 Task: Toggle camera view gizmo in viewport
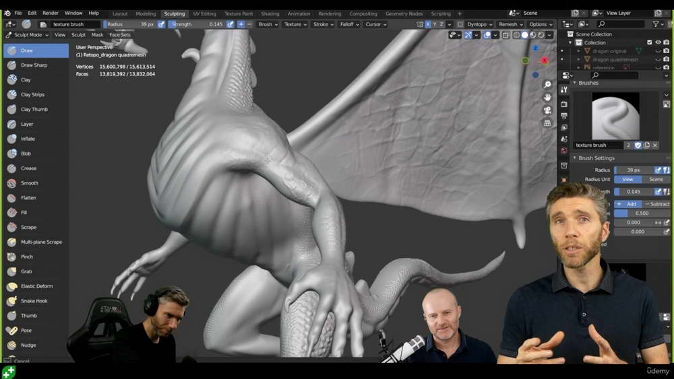pos(547,110)
